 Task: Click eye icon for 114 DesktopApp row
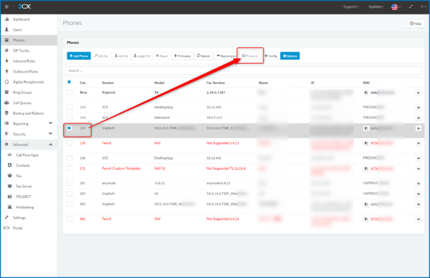418,108
